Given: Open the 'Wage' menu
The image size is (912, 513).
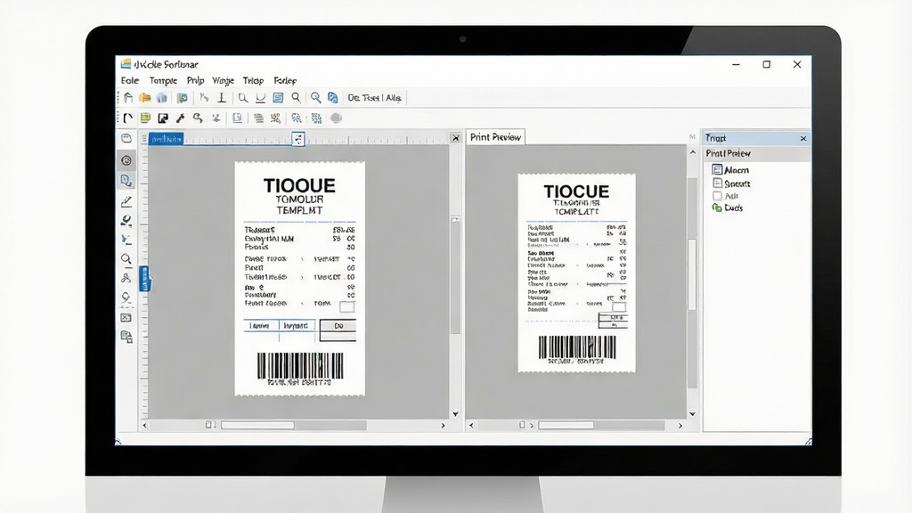Looking at the screenshot, I should tap(223, 80).
